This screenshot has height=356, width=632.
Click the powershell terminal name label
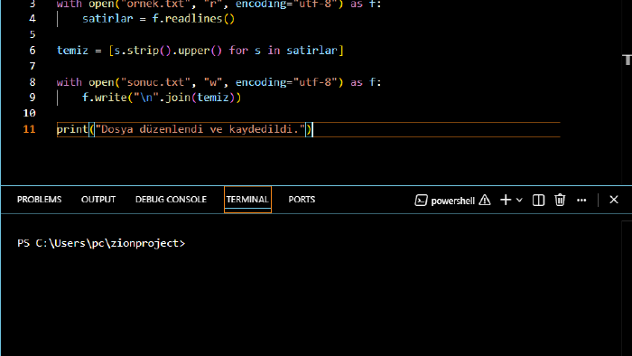(452, 201)
